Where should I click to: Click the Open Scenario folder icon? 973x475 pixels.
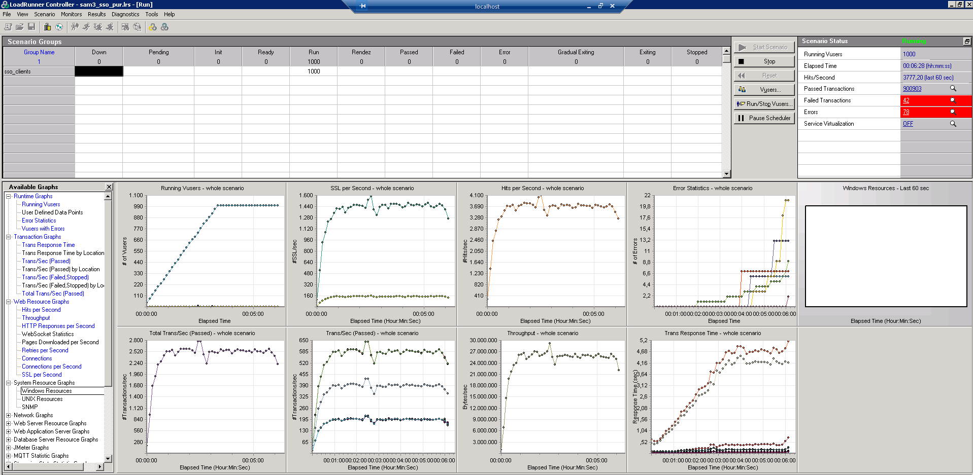(19, 27)
